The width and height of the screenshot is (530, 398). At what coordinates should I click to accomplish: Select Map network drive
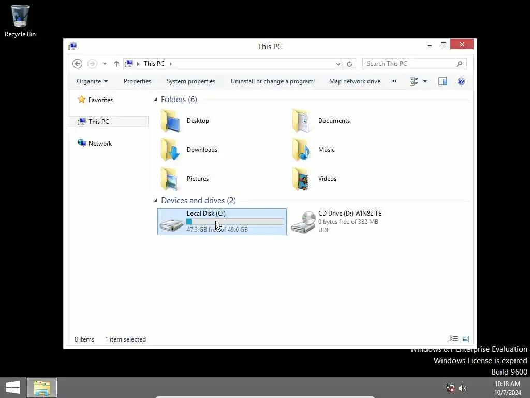click(x=355, y=81)
